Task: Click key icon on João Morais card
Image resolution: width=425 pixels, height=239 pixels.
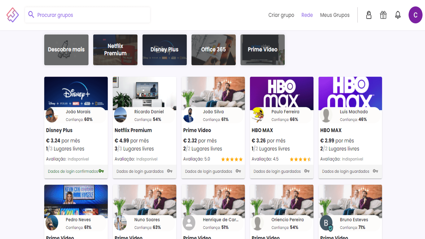Action: coord(101,171)
